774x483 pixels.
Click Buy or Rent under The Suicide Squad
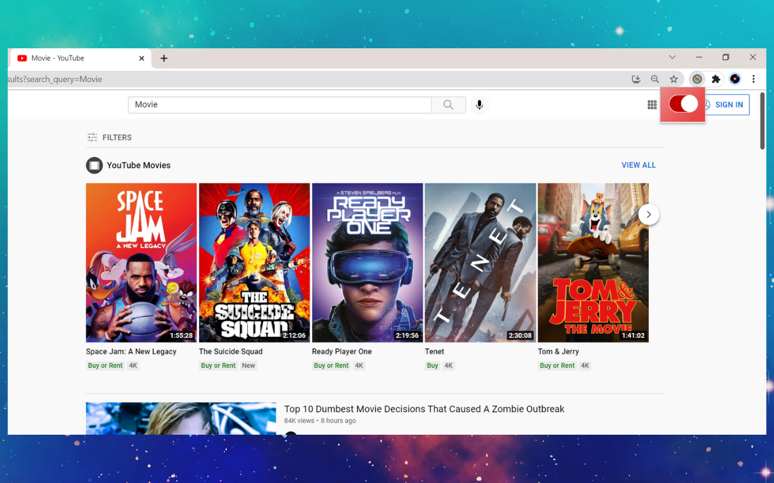(218, 366)
